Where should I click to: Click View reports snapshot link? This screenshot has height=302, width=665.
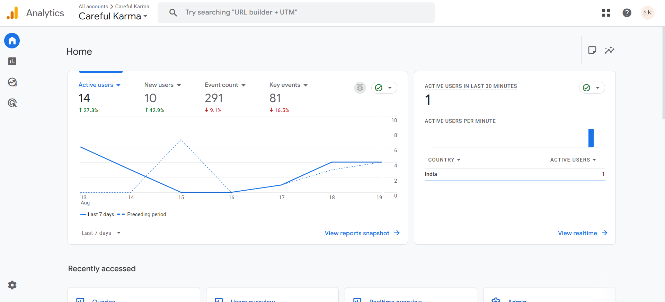click(x=362, y=233)
